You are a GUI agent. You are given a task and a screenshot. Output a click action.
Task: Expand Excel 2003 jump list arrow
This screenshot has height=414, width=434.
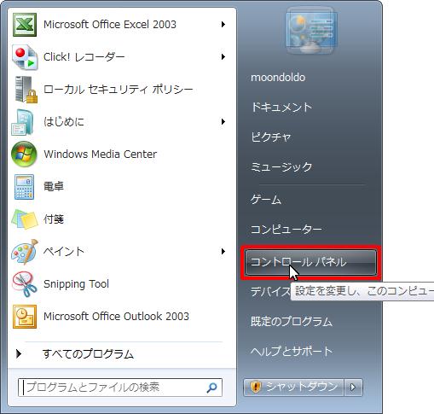click(223, 25)
